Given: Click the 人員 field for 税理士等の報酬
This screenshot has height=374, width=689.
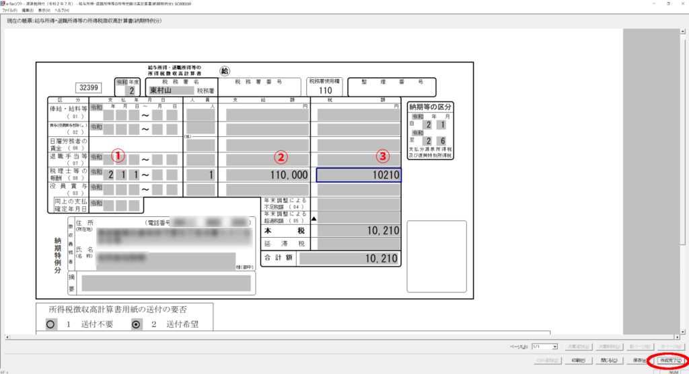Looking at the screenshot, I should (x=201, y=175).
